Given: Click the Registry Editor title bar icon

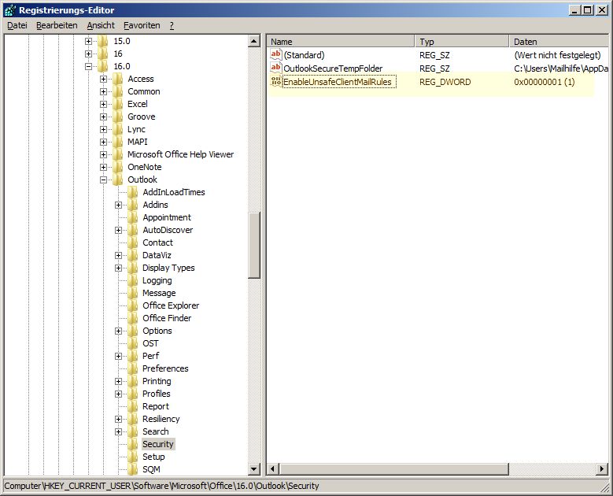Looking at the screenshot, I should [x=10, y=10].
